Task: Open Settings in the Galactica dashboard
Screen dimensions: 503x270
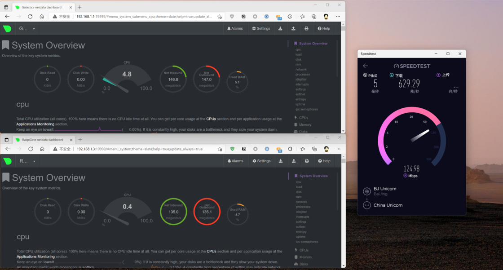Action: 261,29
